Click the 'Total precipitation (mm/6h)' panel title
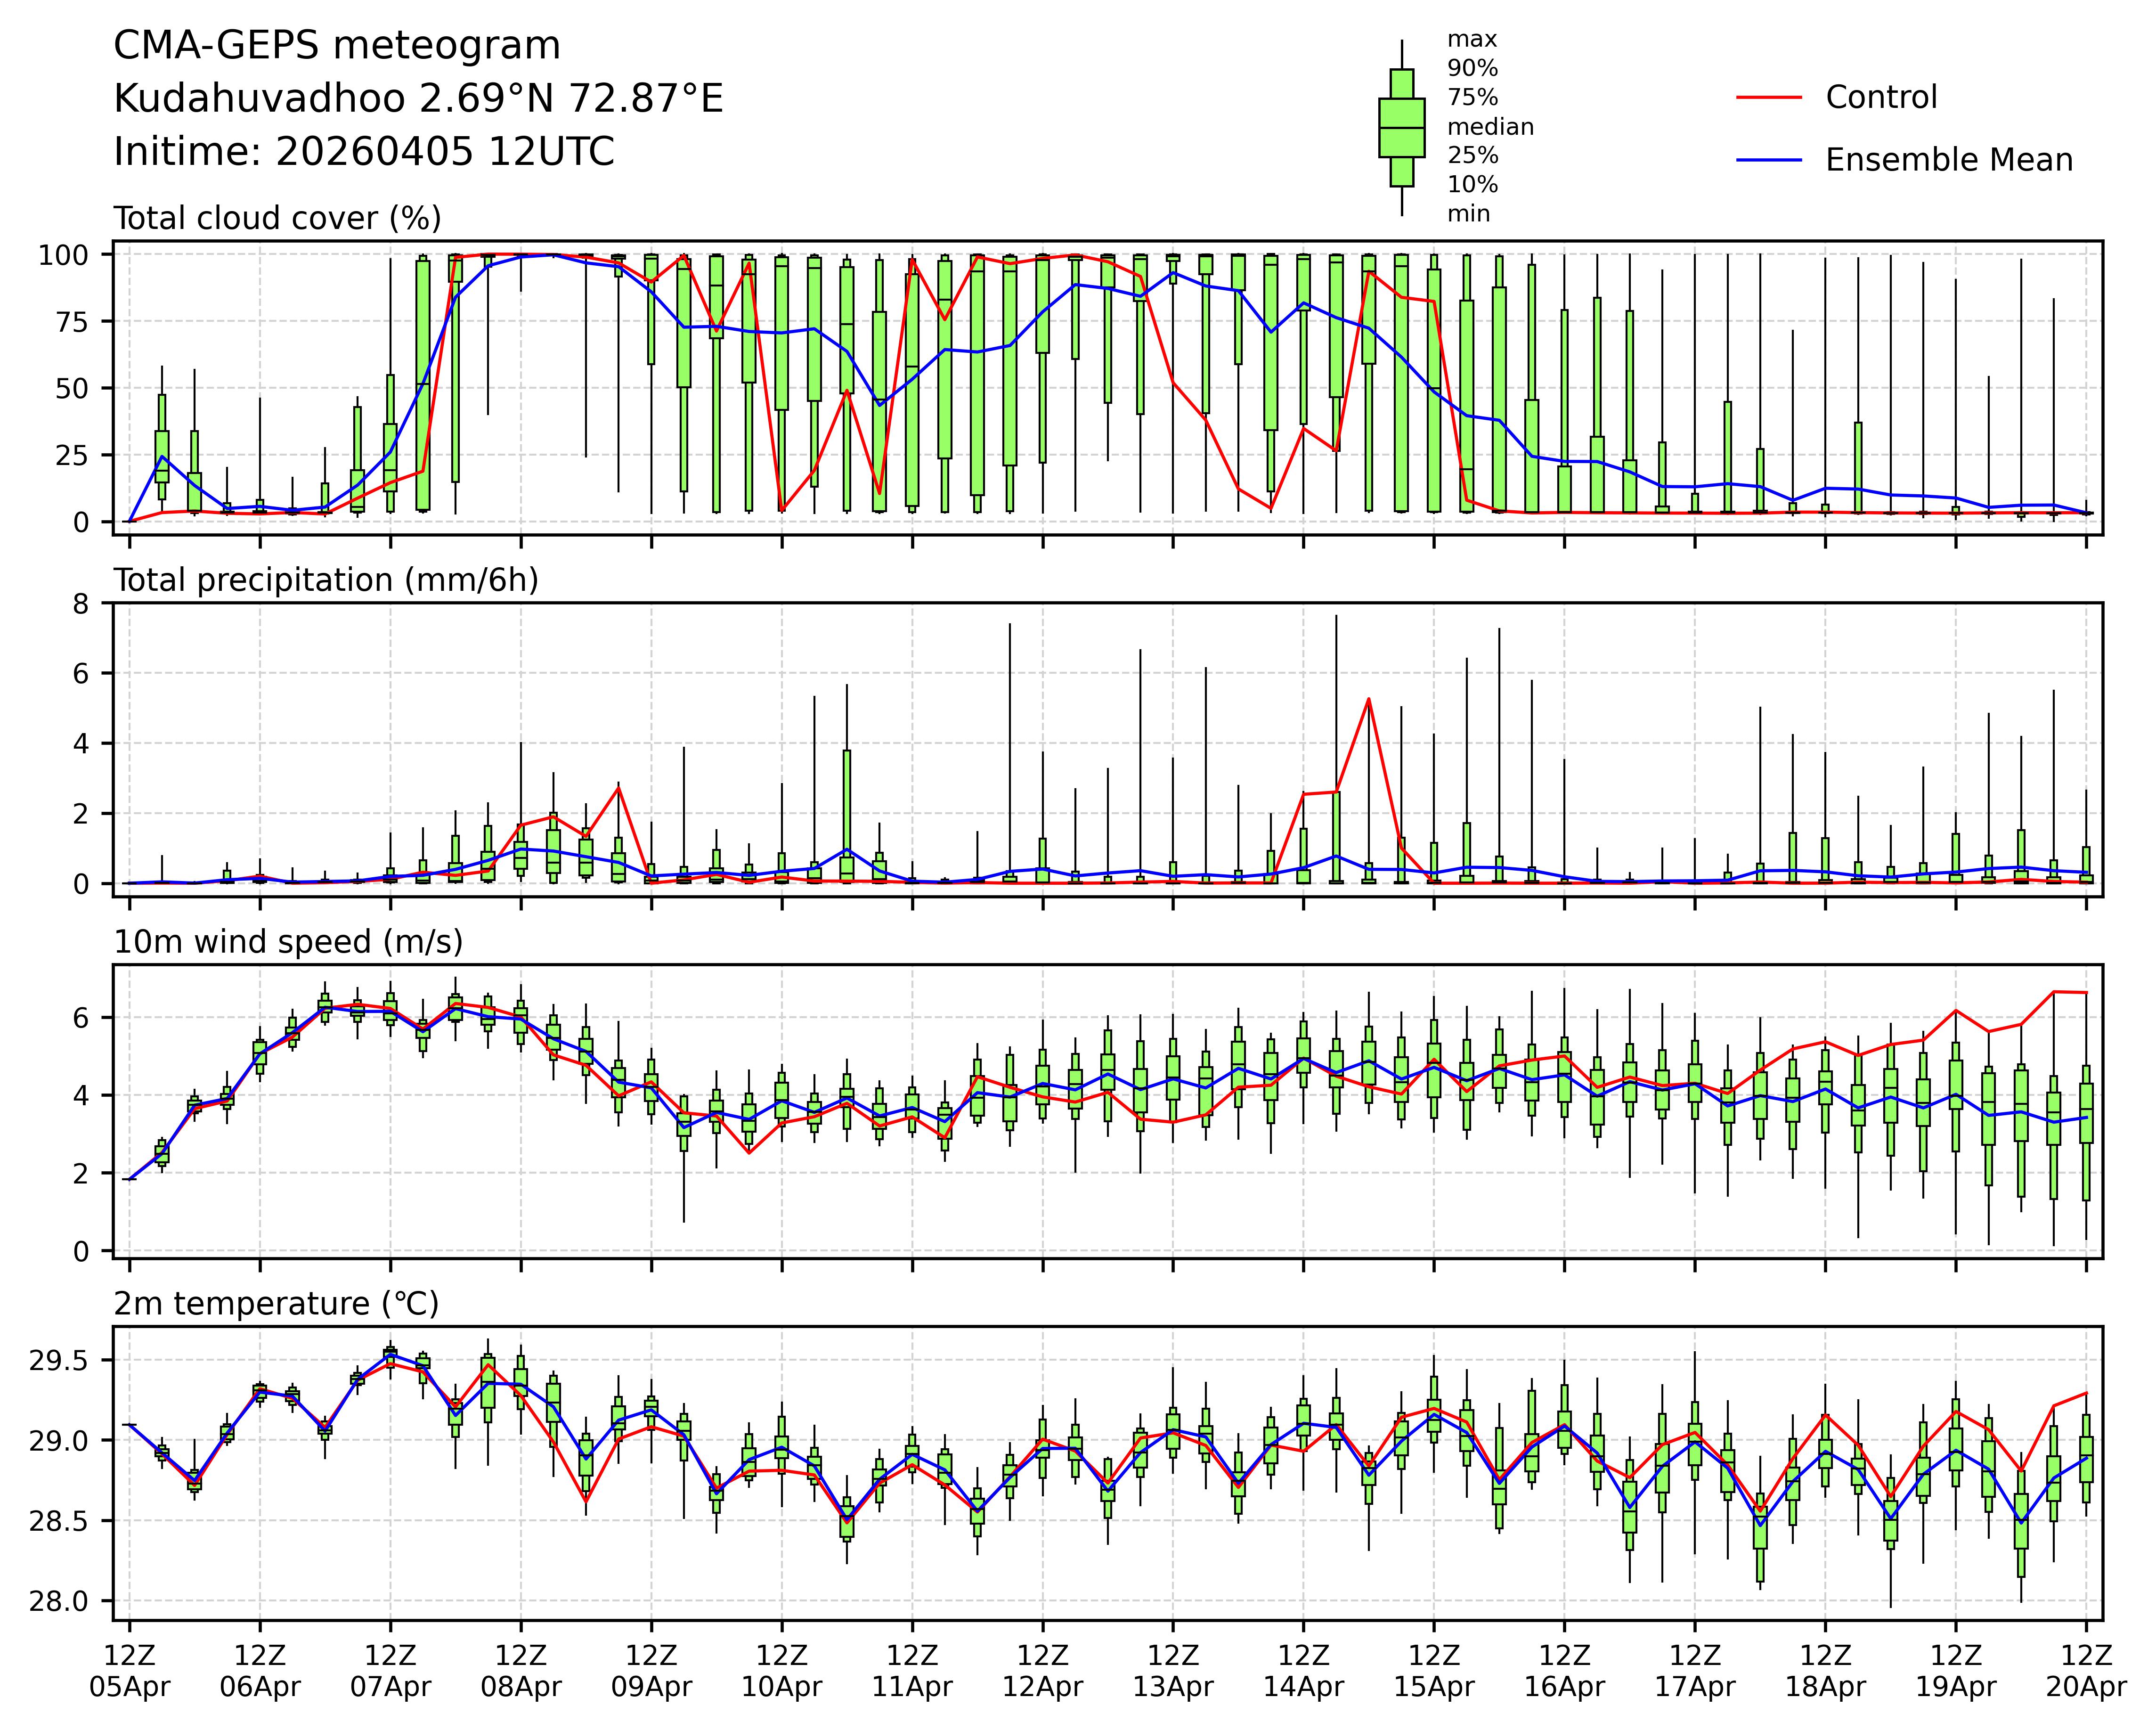 (x=326, y=580)
